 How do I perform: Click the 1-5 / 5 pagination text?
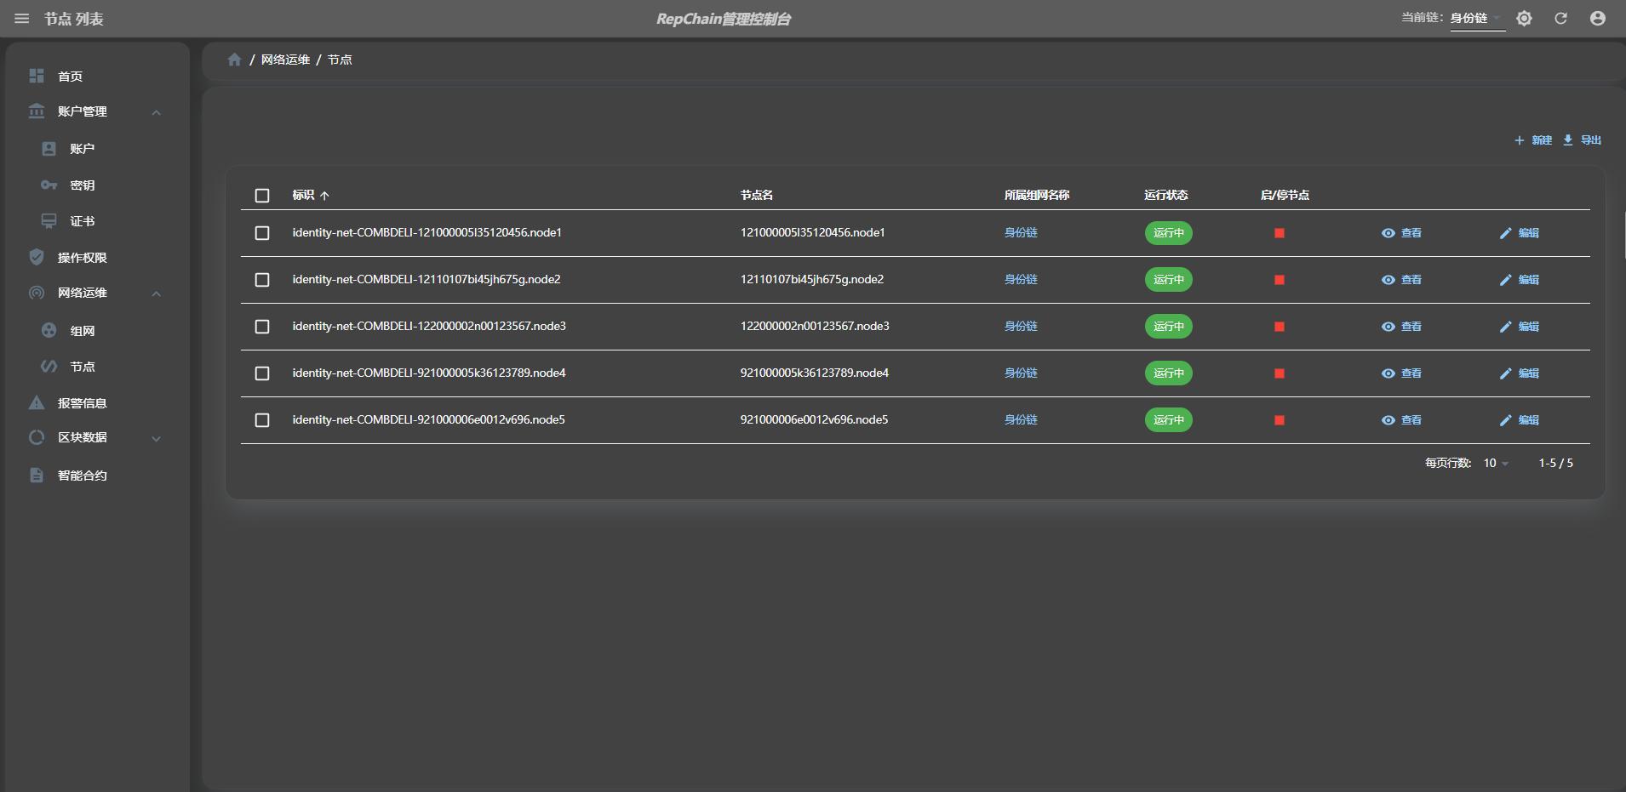[1556, 463]
